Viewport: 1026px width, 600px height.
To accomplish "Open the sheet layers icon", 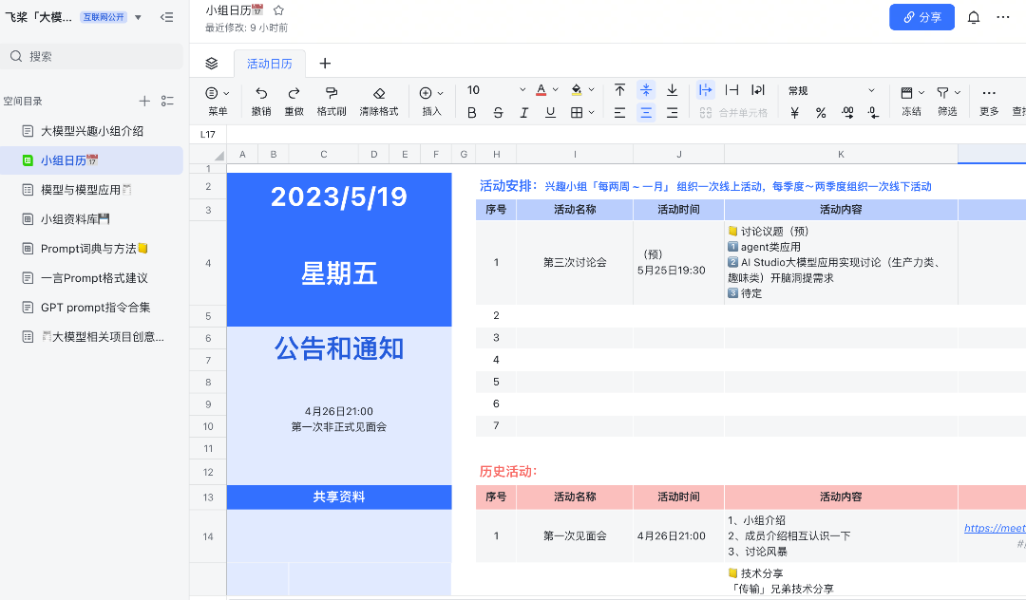I will click(211, 64).
